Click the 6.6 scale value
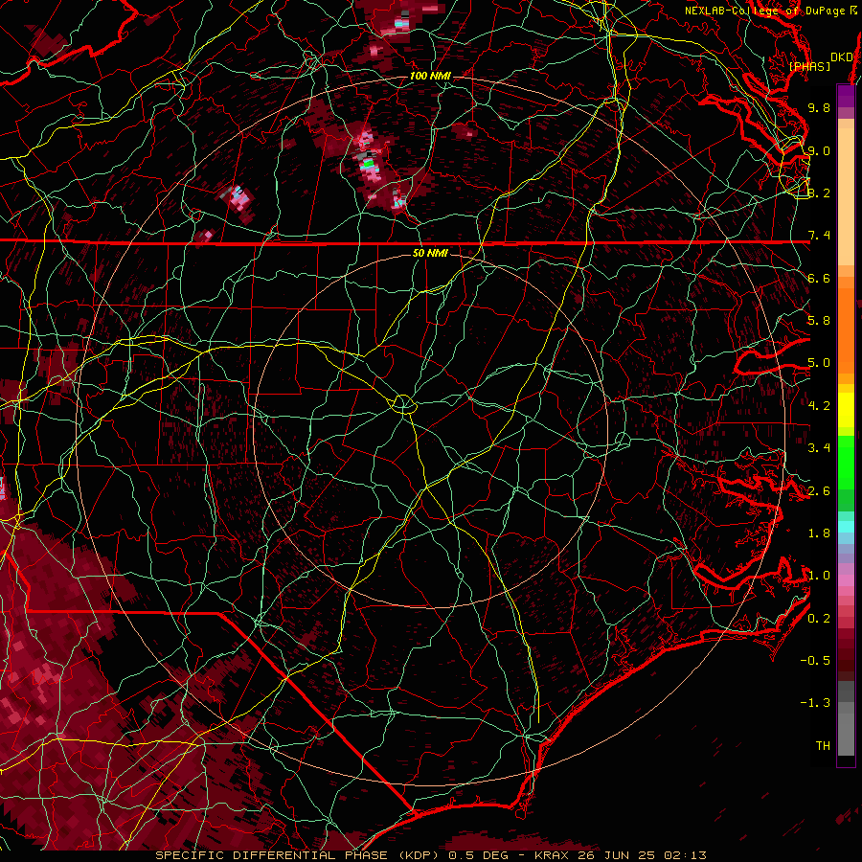Screen dimensions: 862x862 tap(819, 278)
